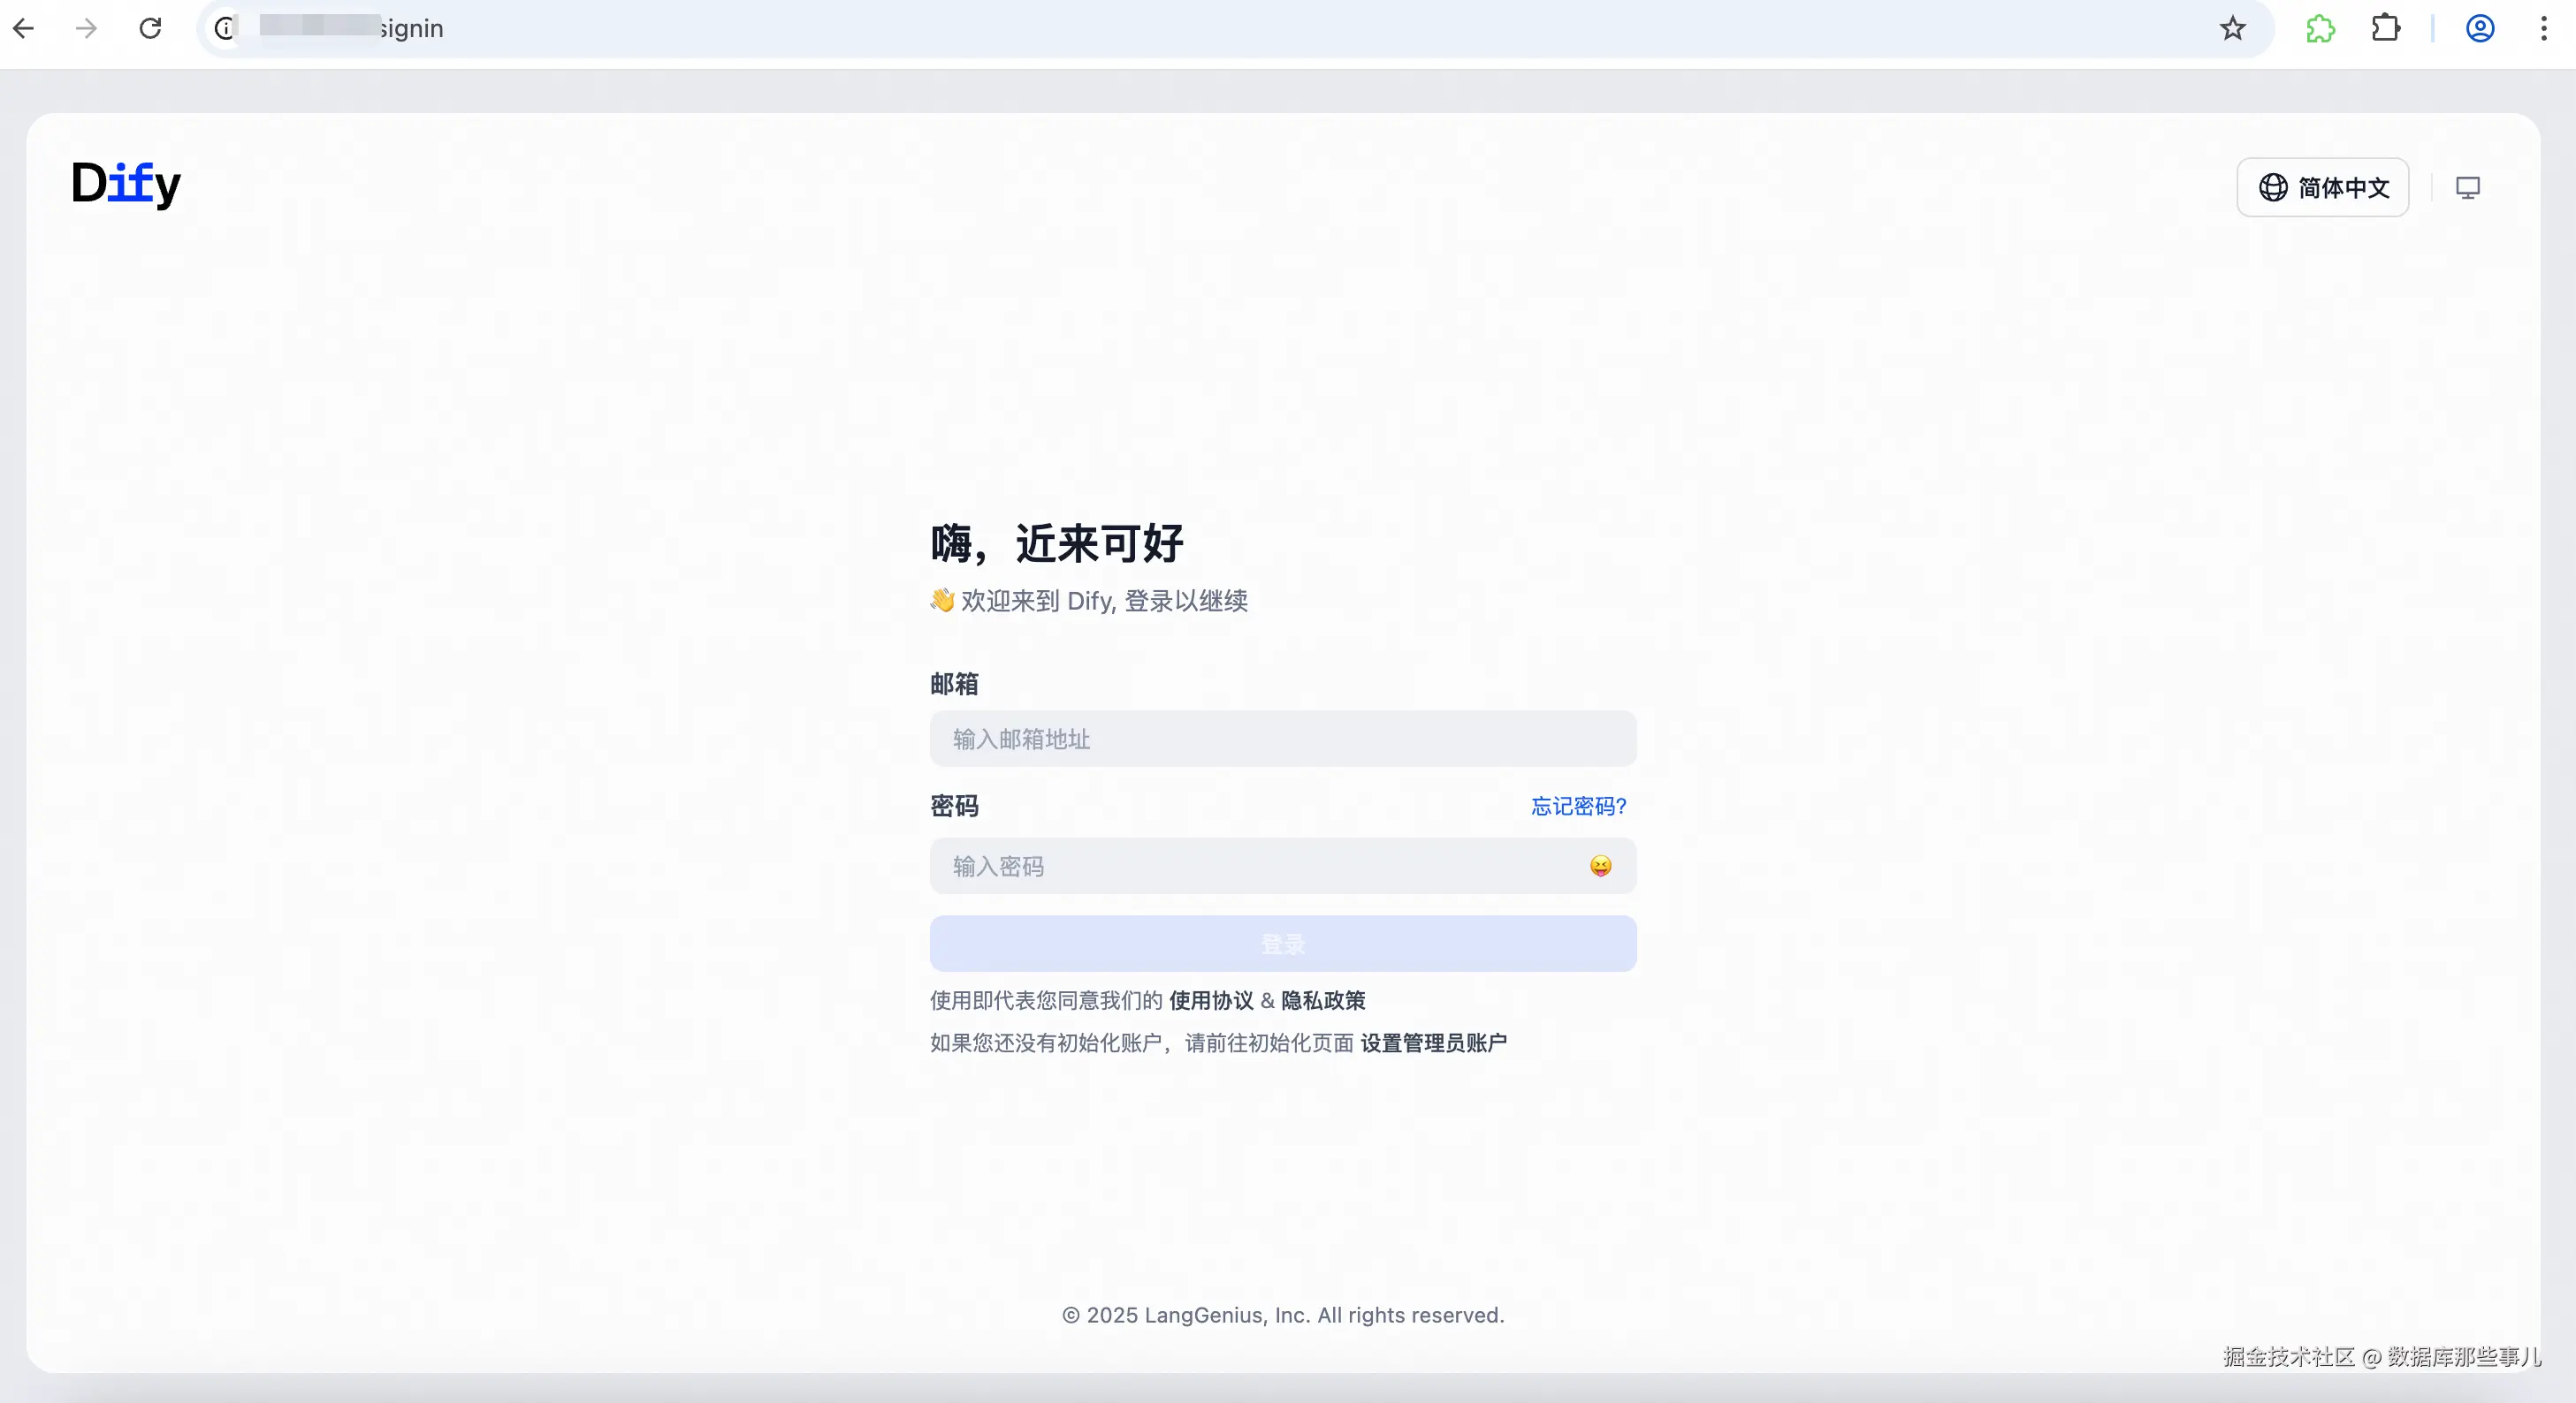Image resolution: width=2576 pixels, height=1403 pixels.
Task: Toggle password visibility with the emoji icon
Action: [x=1600, y=867]
